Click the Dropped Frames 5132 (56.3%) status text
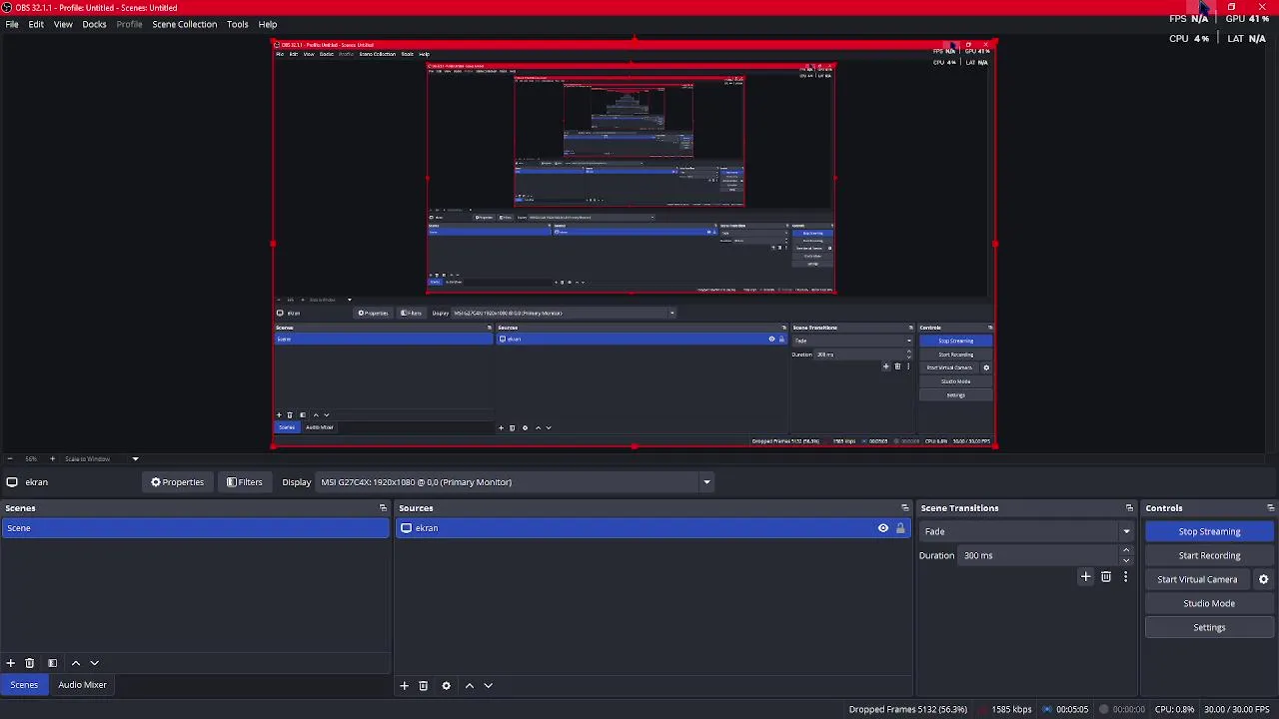 coord(908,710)
